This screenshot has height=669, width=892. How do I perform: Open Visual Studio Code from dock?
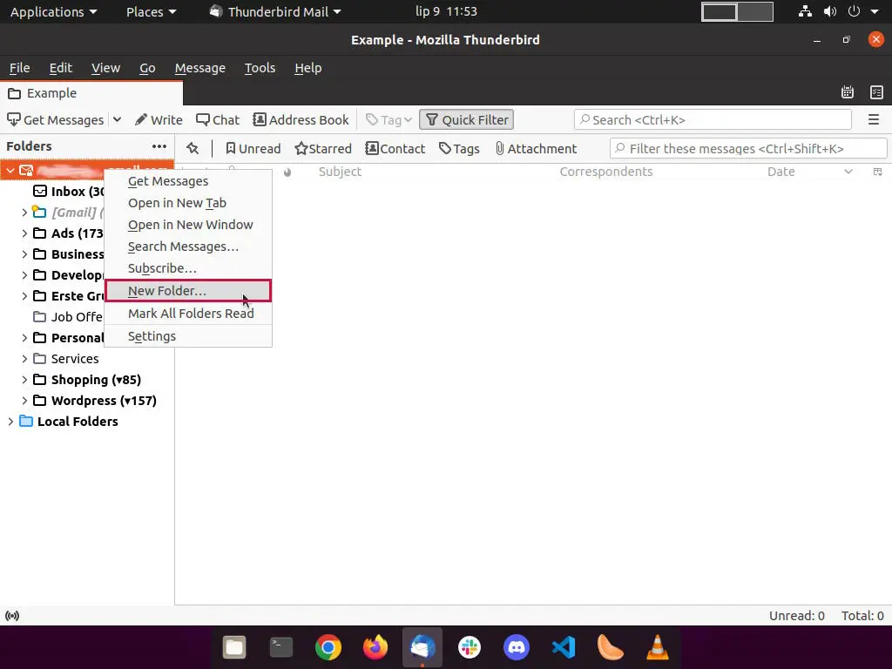click(x=564, y=647)
